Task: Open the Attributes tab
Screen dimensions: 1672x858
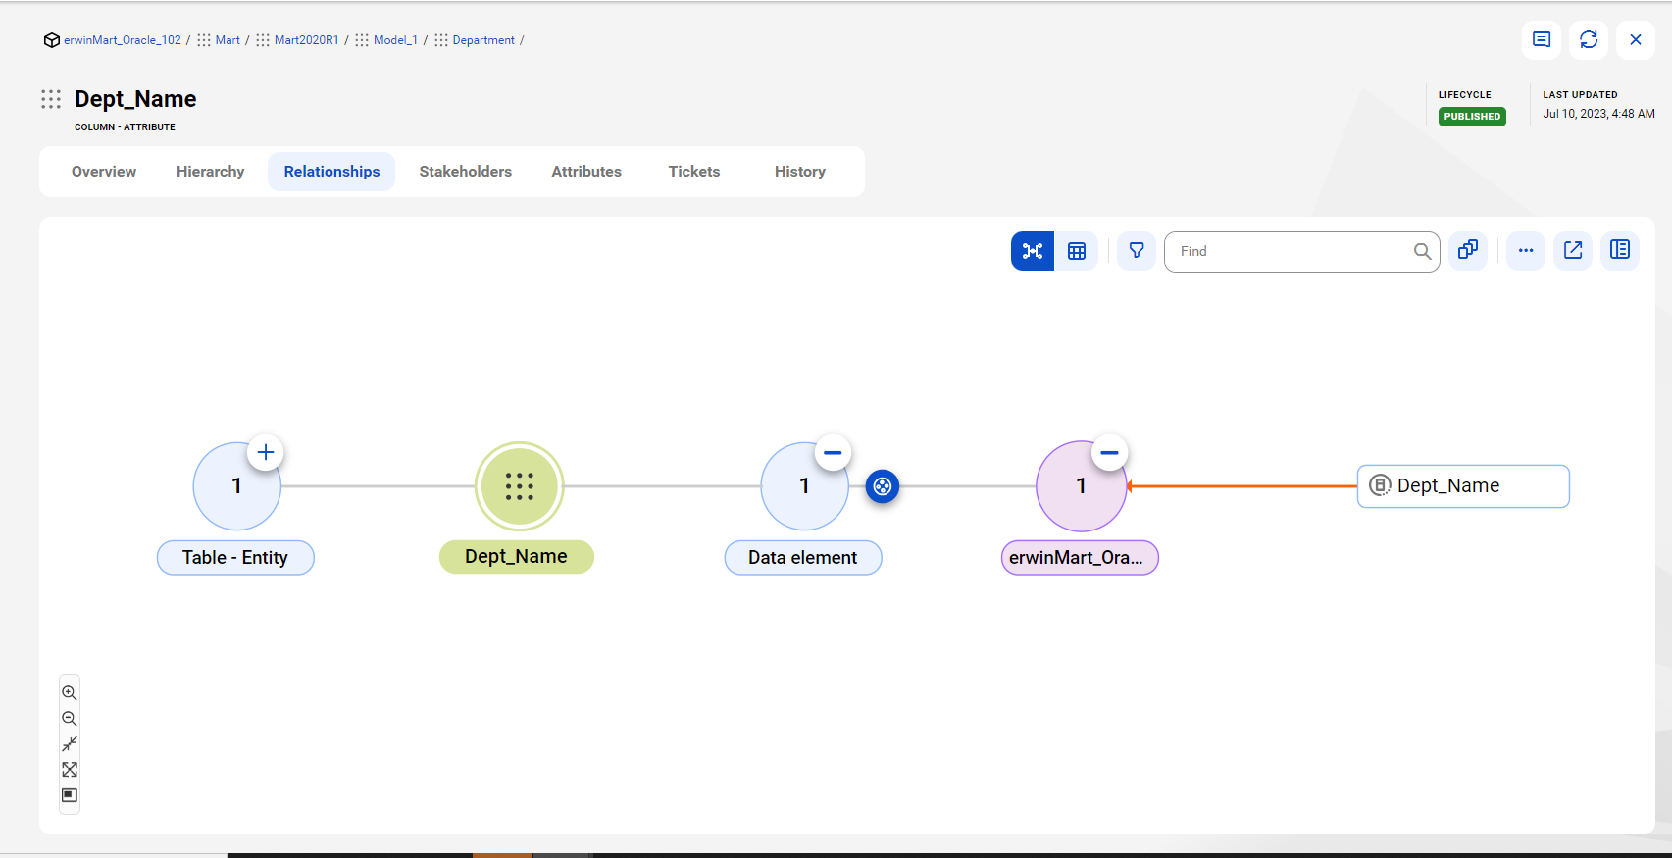Action: click(586, 172)
